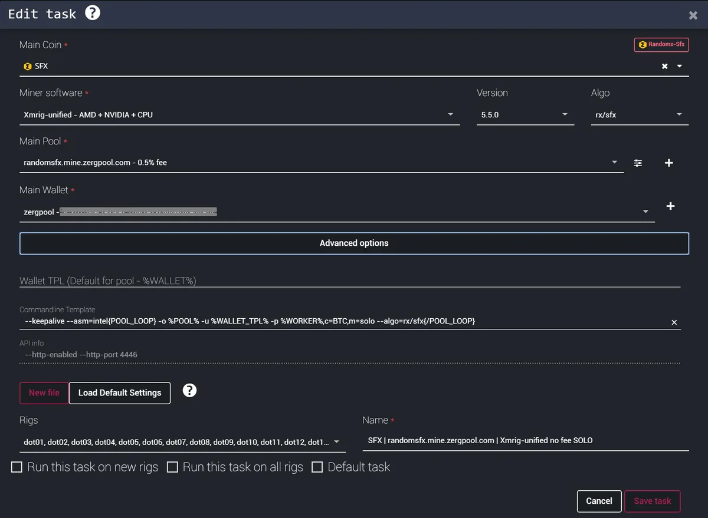Add a new wallet with plus icon
This screenshot has height=518, width=708.
670,206
